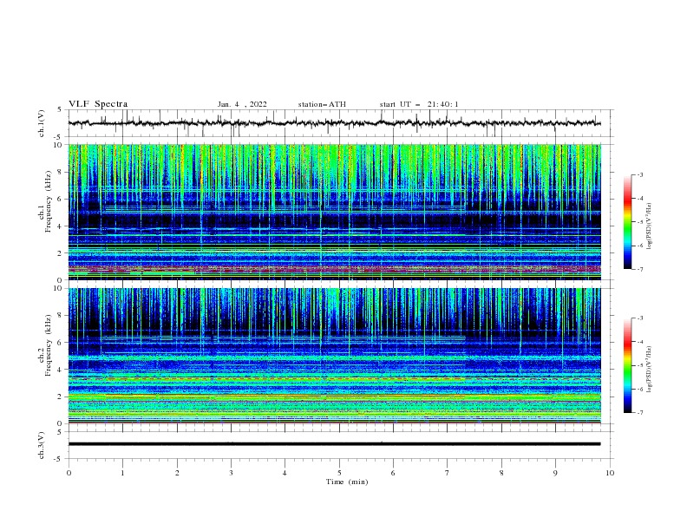Image resolution: width=687 pixels, height=531 pixels.
Task: Click the "-7" tick on the upper colorbar
Action: [x=639, y=269]
